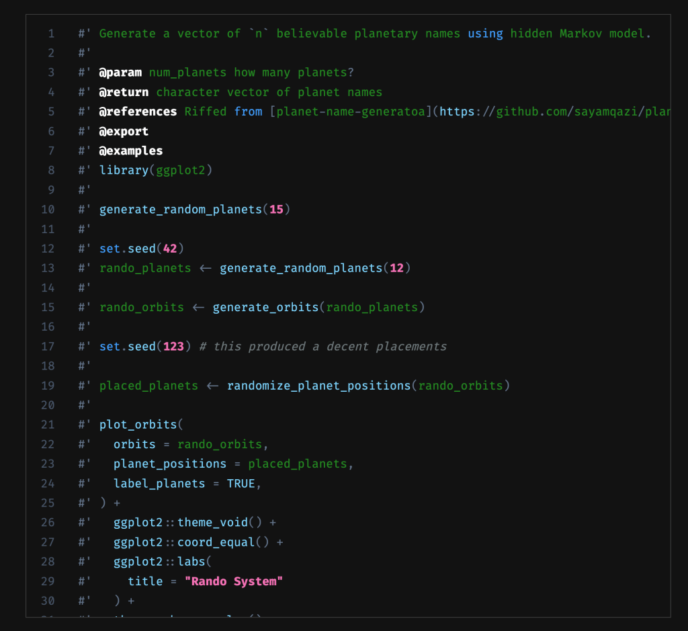Click the randomize_planet_positions function name
This screenshot has height=631, width=688.
click(318, 386)
